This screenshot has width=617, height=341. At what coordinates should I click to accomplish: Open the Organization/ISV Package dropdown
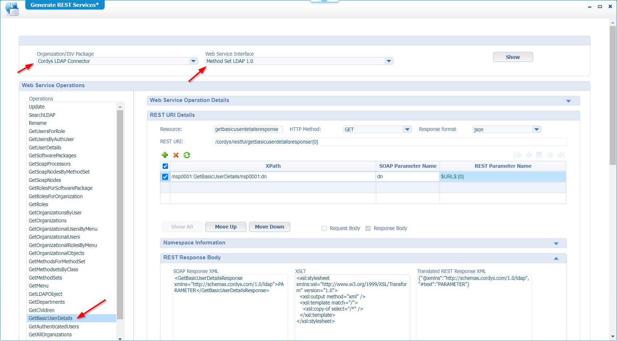pos(193,61)
